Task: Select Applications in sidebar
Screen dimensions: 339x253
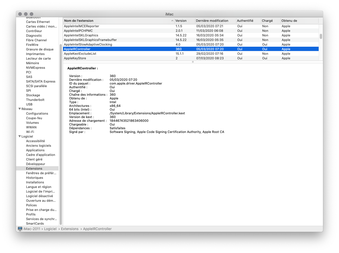Action: point(35,150)
